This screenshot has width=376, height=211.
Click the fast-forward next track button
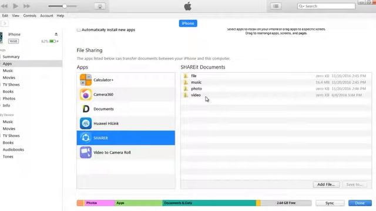click(x=26, y=6)
